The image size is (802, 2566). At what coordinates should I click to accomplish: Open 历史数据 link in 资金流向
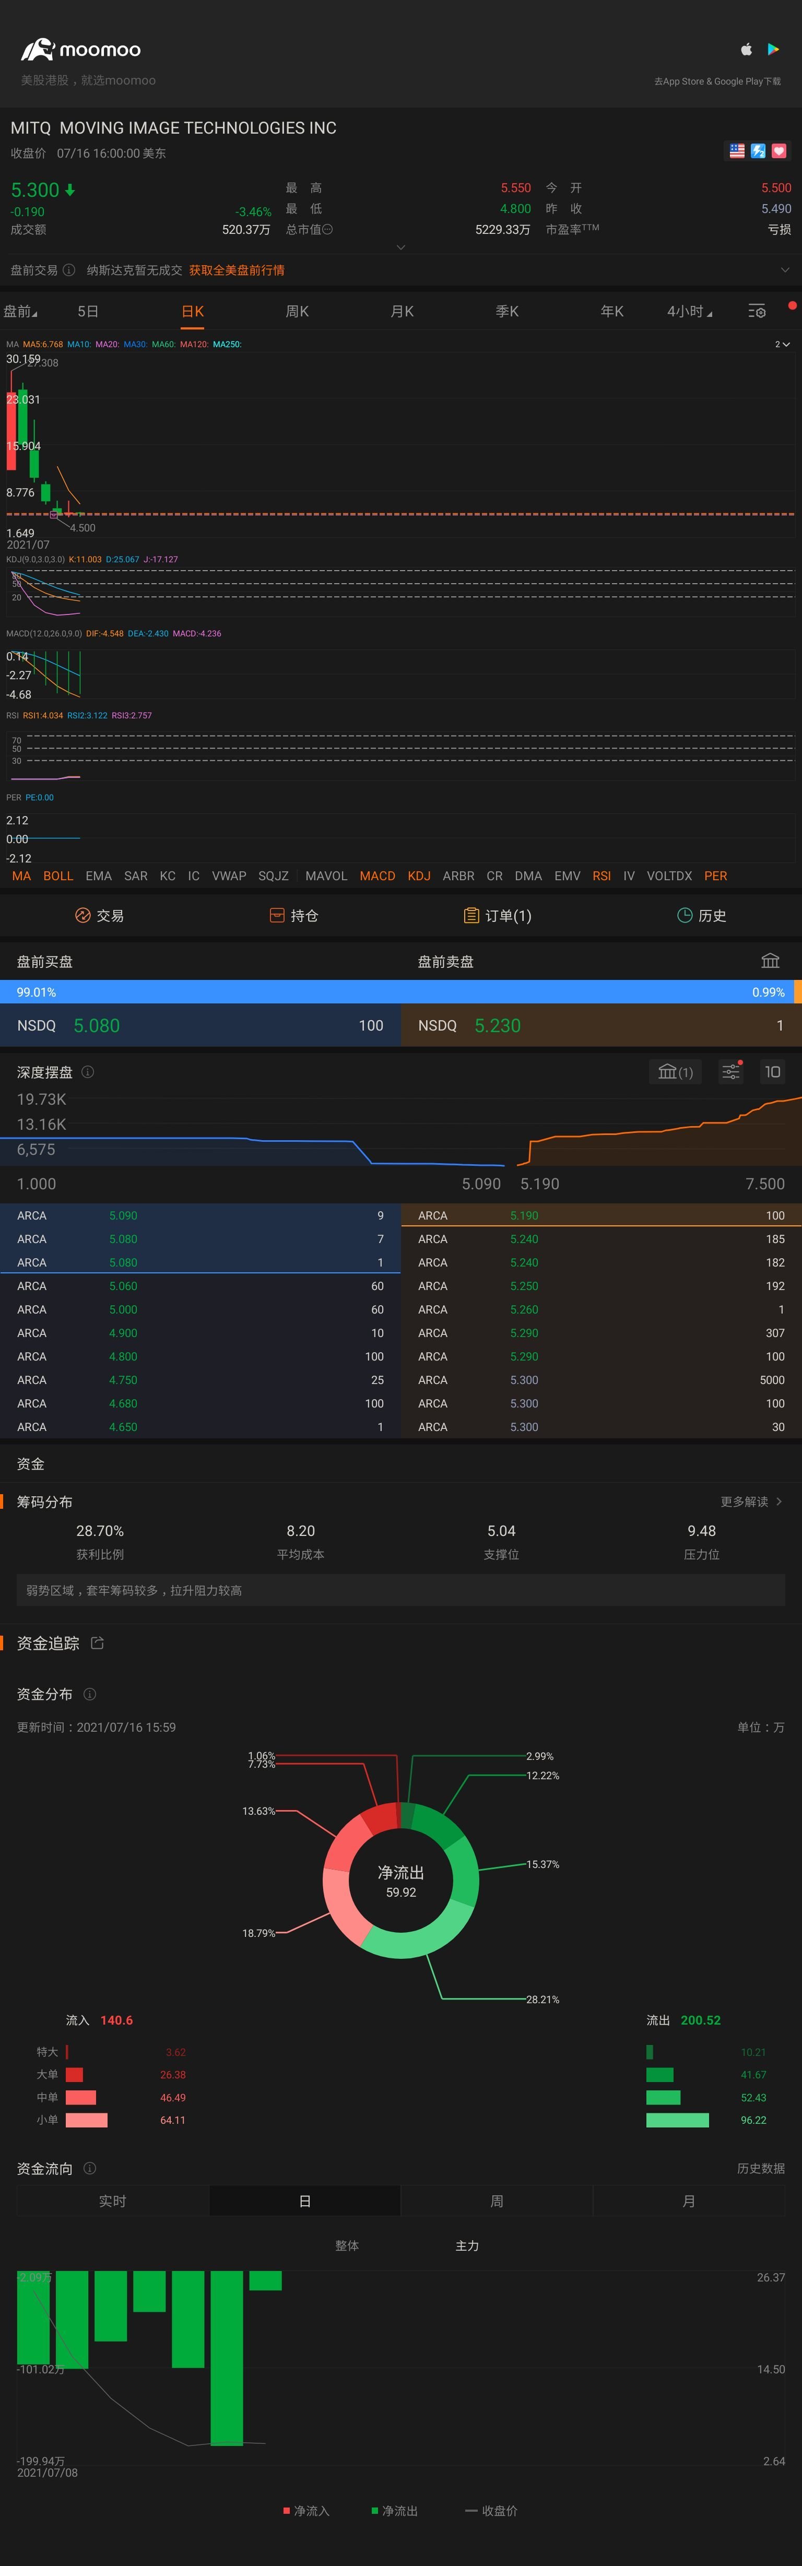pos(760,2169)
